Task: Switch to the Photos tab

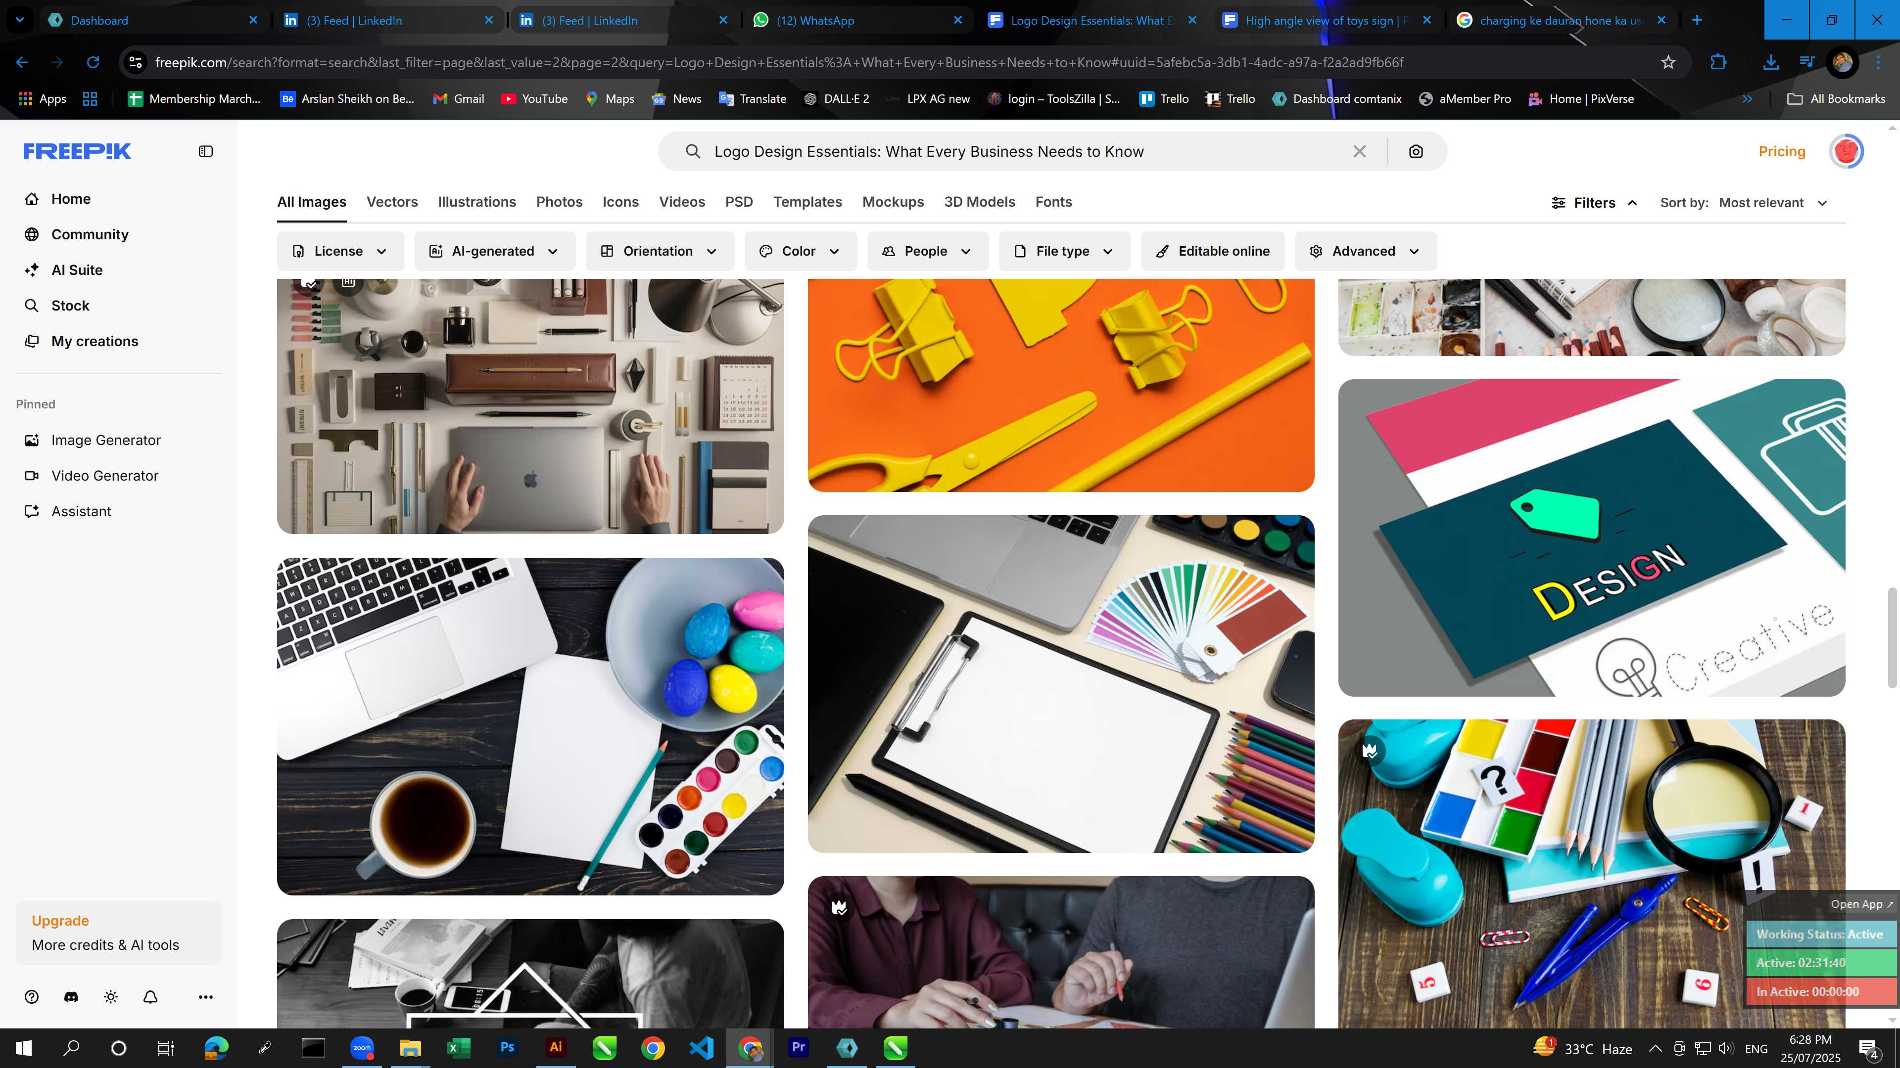Action: coord(559,202)
